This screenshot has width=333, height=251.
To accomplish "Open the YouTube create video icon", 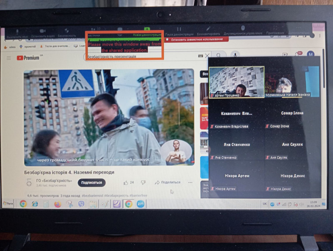I will (x=285, y=54).
